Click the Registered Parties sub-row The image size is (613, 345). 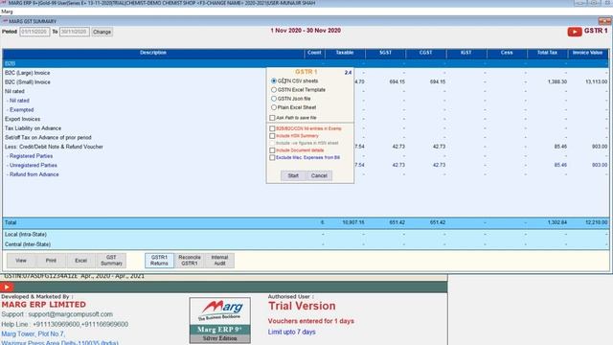coord(306,156)
